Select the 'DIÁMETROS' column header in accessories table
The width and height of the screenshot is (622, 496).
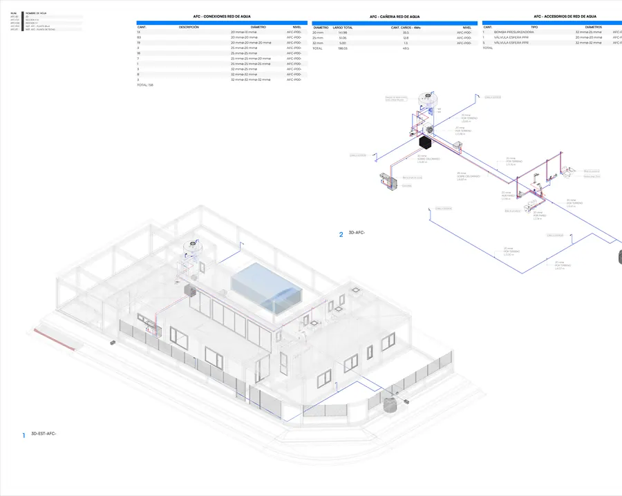pyautogui.click(x=594, y=28)
